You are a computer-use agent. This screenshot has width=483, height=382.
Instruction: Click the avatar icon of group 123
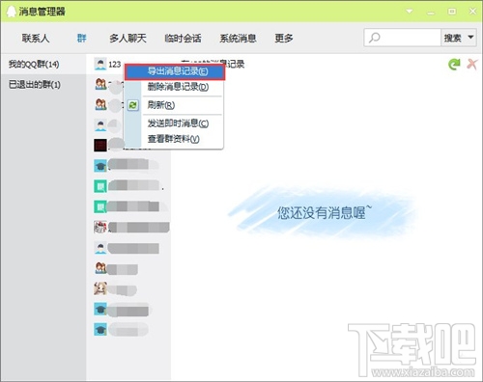[100, 64]
